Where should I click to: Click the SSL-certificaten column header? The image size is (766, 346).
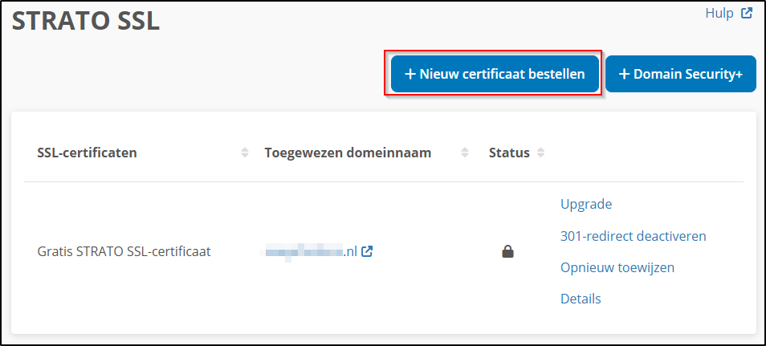[87, 153]
